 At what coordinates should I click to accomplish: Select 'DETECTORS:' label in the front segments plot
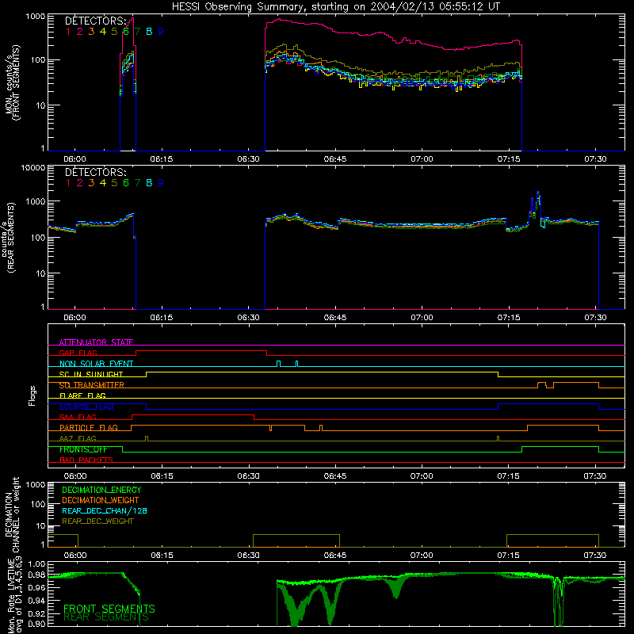(x=95, y=21)
